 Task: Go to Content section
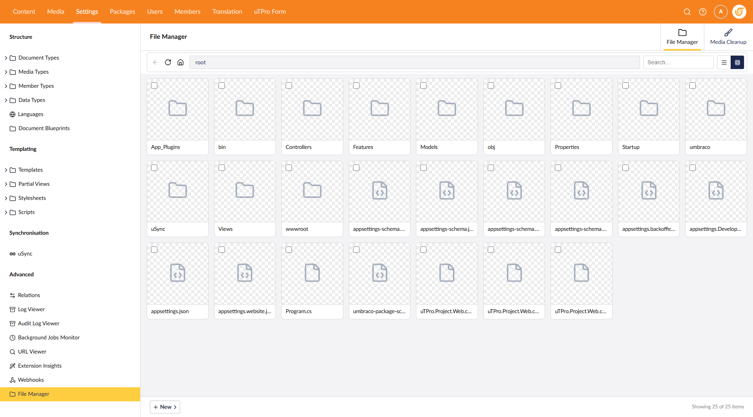click(24, 12)
